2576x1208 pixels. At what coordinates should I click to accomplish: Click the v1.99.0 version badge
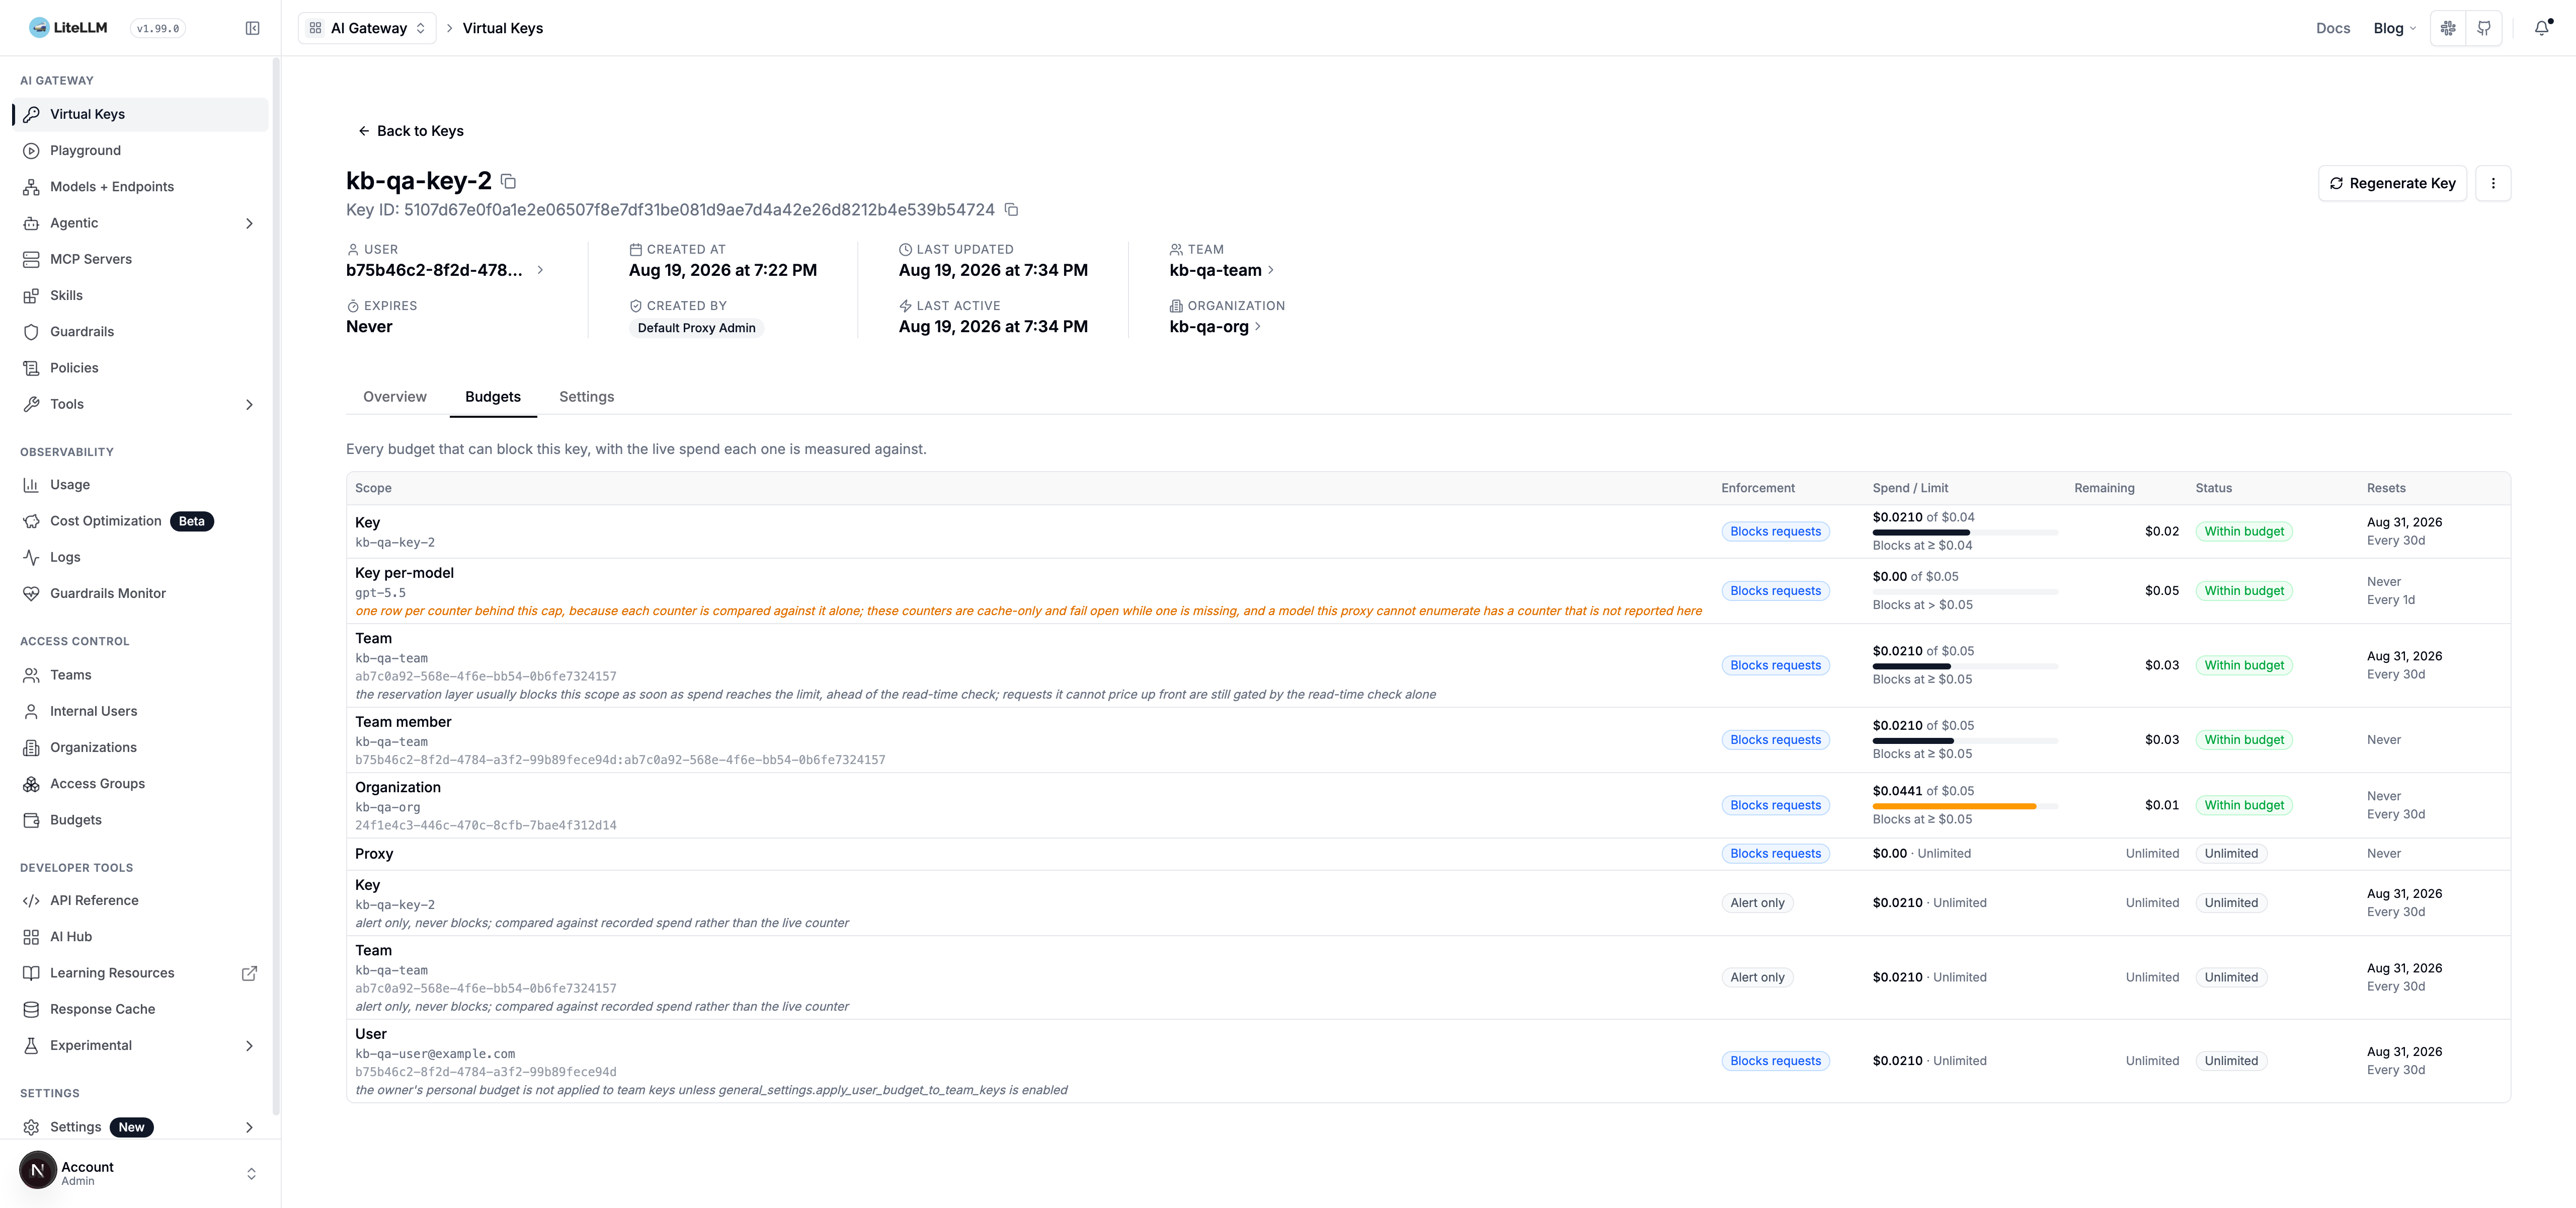158,28
